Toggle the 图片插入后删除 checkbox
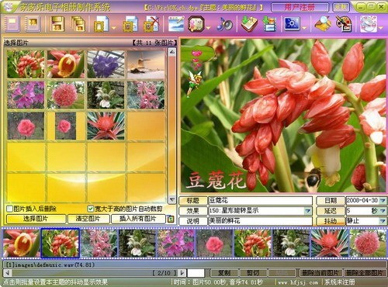The height and width of the screenshot is (287, 388). coord(9,209)
